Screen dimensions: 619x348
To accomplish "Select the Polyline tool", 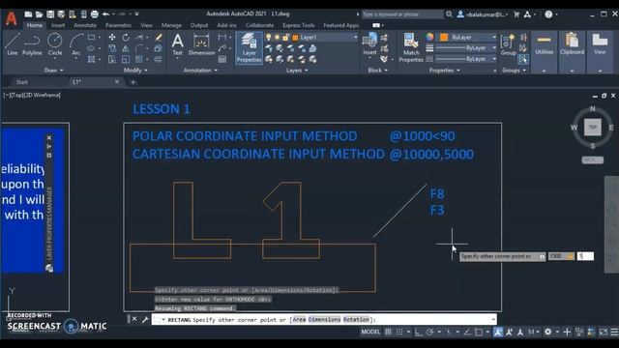I will (x=32, y=44).
